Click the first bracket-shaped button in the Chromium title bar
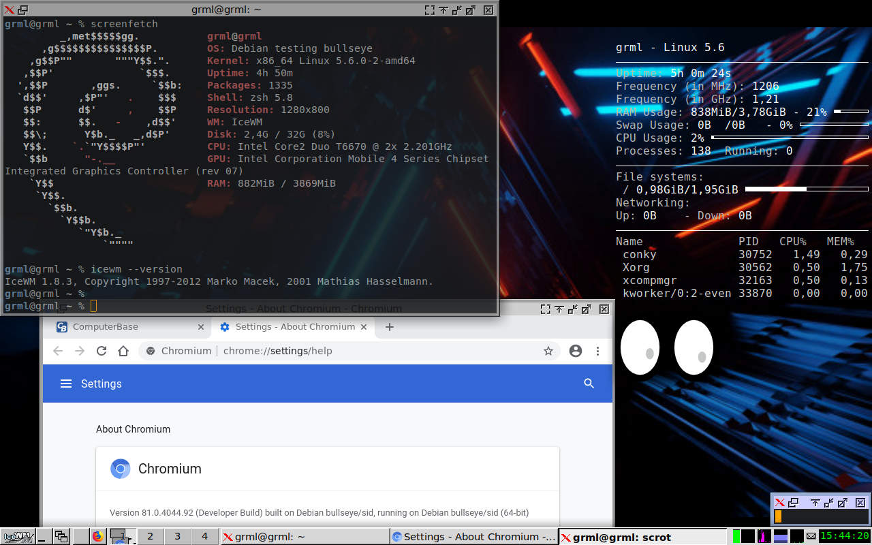The width and height of the screenshot is (872, 545). click(545, 309)
